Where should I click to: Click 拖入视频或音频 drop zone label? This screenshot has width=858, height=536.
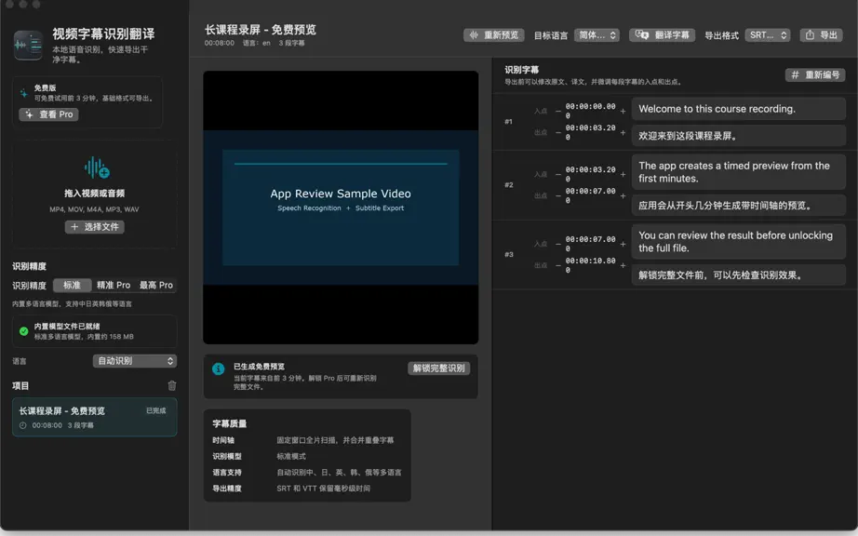(95, 193)
